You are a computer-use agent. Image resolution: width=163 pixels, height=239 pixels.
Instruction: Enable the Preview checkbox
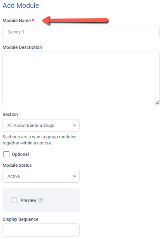click(x=14, y=200)
